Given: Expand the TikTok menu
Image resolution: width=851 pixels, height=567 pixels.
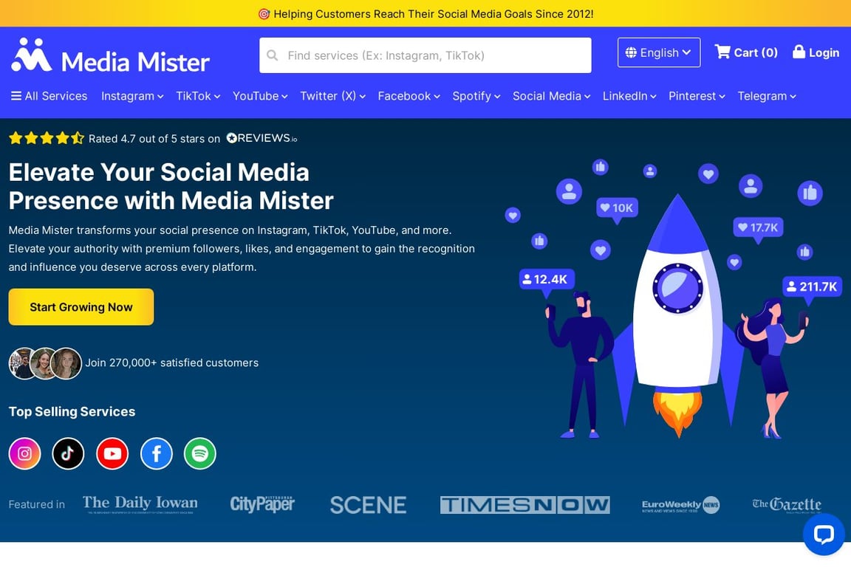Looking at the screenshot, I should point(198,96).
